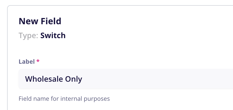Click the "New Field" heading
The image size is (233, 110).
click(x=40, y=21)
